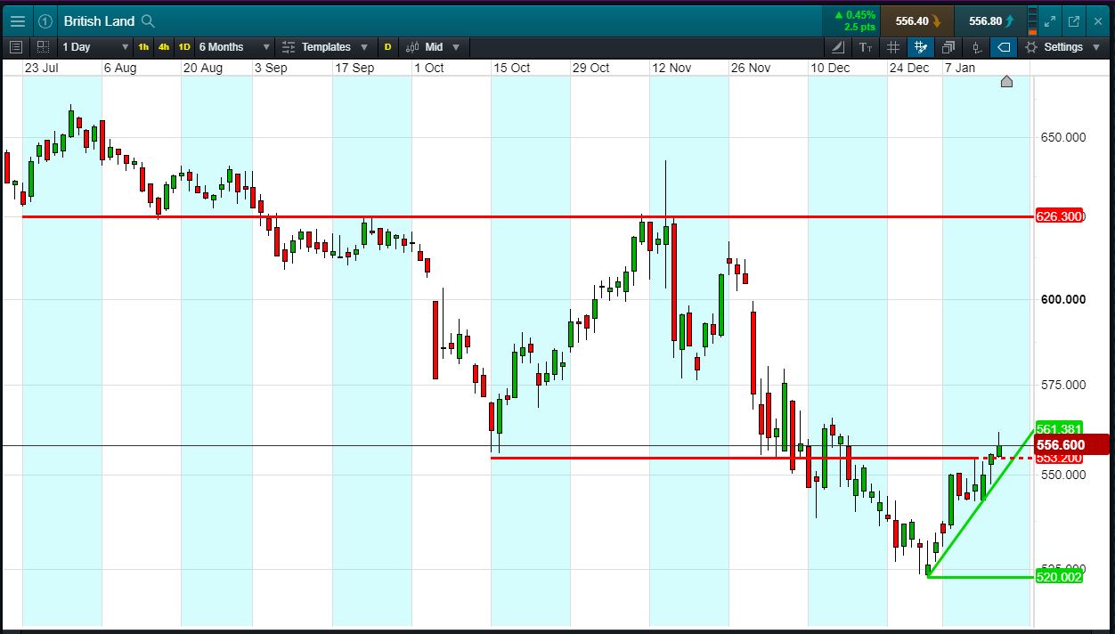Toggle the chart gridlines icon
Screen dimensions: 1115x634
(x=893, y=47)
